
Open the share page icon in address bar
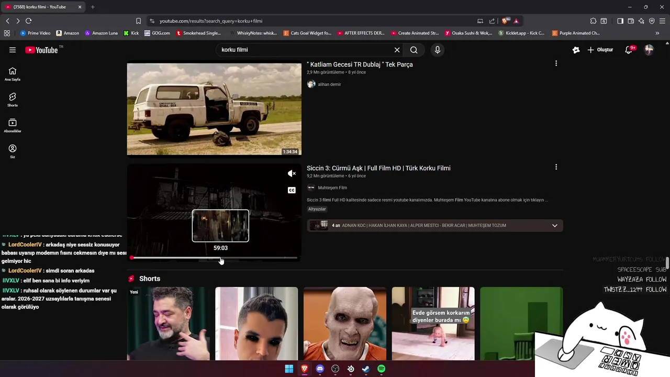(492, 21)
